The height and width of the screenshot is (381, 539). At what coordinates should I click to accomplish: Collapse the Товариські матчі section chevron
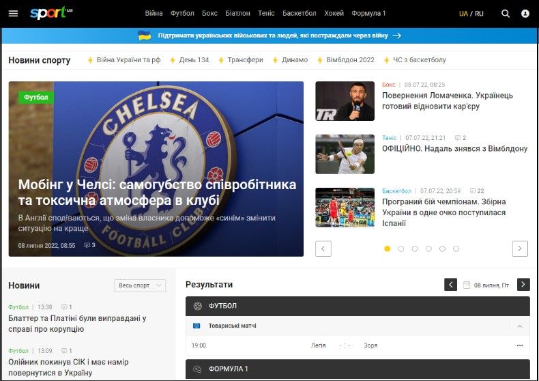pos(520,326)
